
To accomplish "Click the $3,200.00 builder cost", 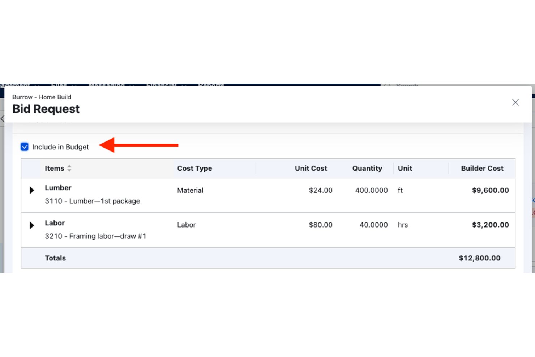I will point(490,225).
